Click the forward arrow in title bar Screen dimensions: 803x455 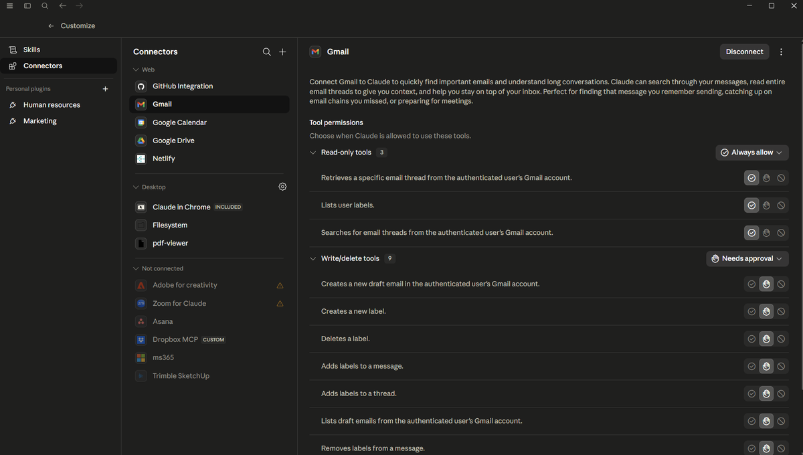tap(80, 6)
